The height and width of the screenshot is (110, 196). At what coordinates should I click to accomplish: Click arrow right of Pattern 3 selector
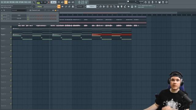tap(97, 6)
